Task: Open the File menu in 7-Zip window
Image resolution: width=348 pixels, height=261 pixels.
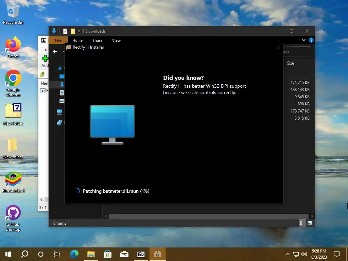Action: pos(43,49)
